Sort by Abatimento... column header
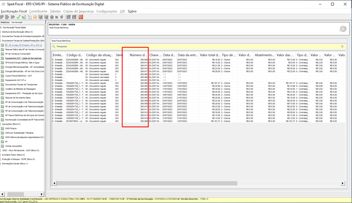 (x=265, y=55)
